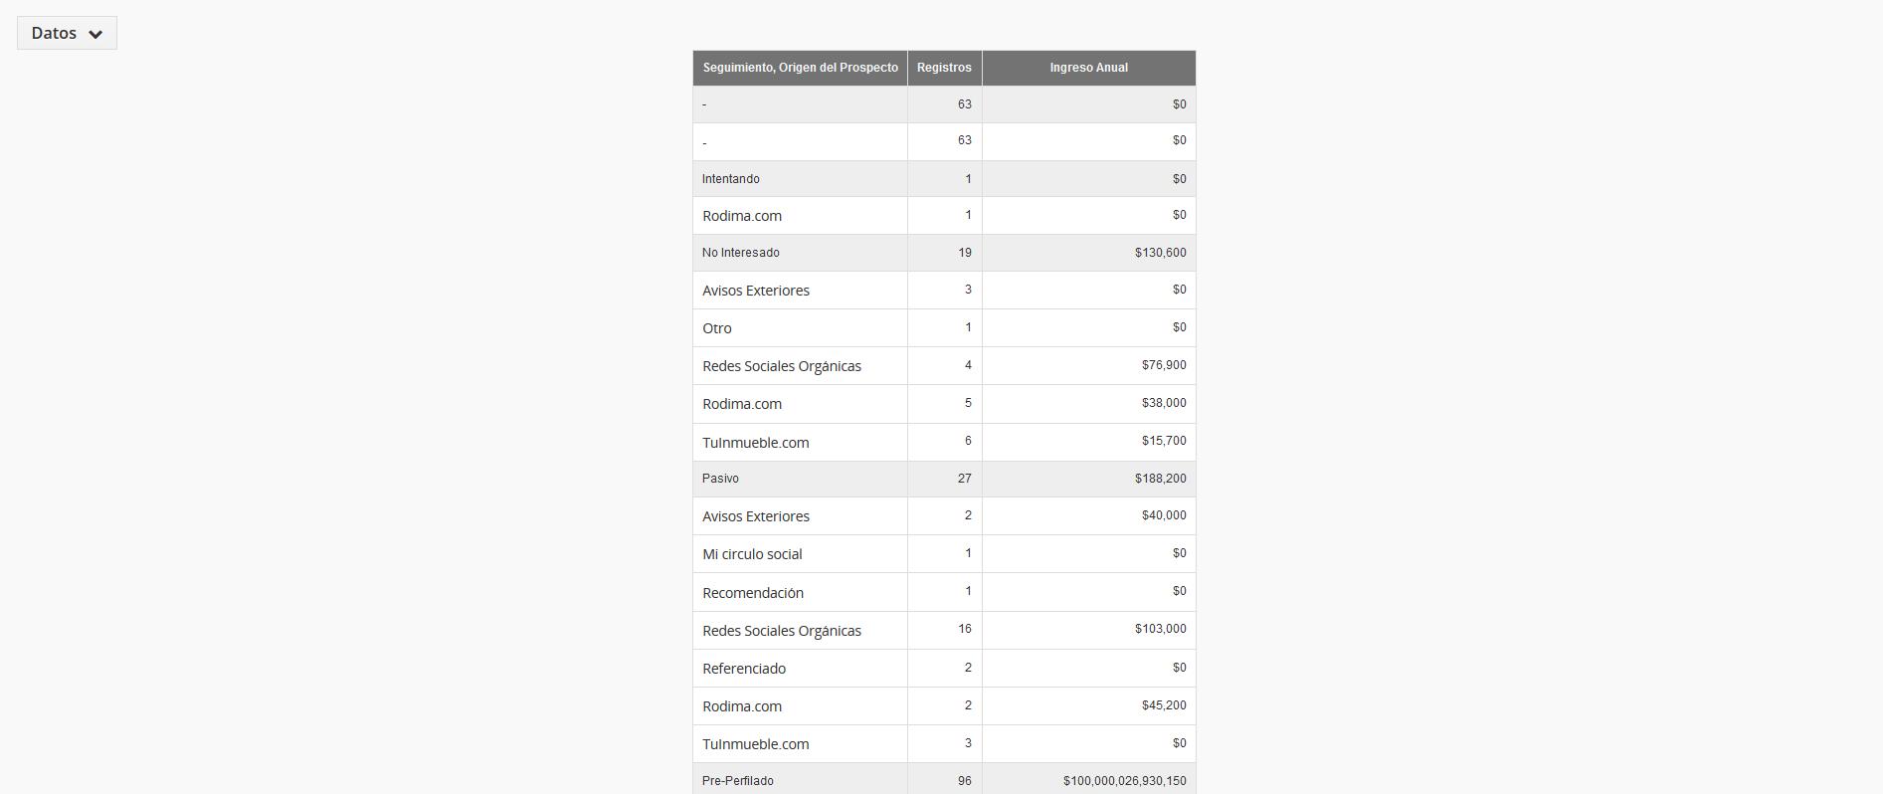This screenshot has width=1883, height=794.
Task: Select the No Interesado group row
Action: click(x=741, y=253)
